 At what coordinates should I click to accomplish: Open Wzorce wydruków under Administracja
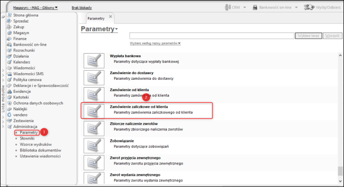point(36,144)
